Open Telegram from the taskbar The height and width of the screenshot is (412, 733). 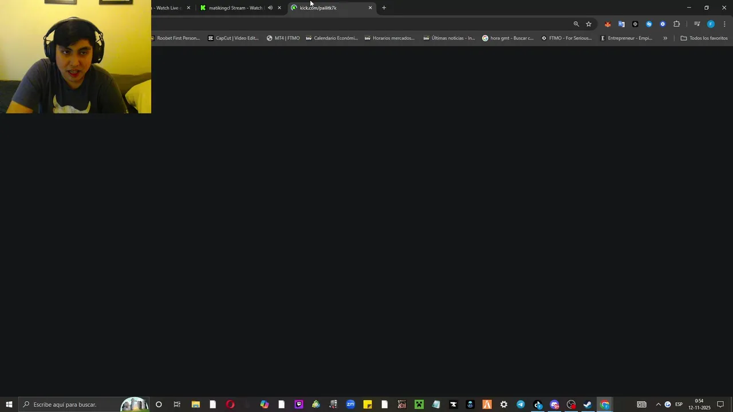click(521, 405)
